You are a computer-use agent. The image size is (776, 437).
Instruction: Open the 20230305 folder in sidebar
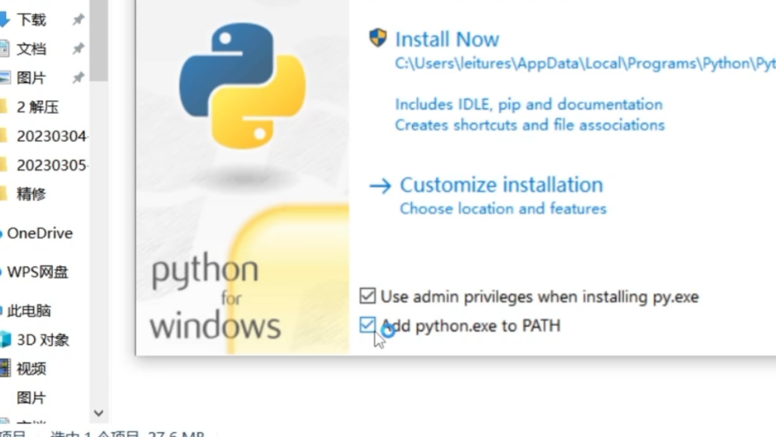(51, 165)
